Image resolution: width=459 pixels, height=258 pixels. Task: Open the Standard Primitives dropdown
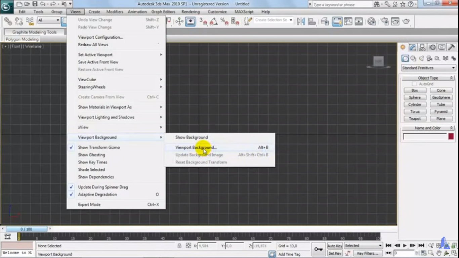(428, 68)
